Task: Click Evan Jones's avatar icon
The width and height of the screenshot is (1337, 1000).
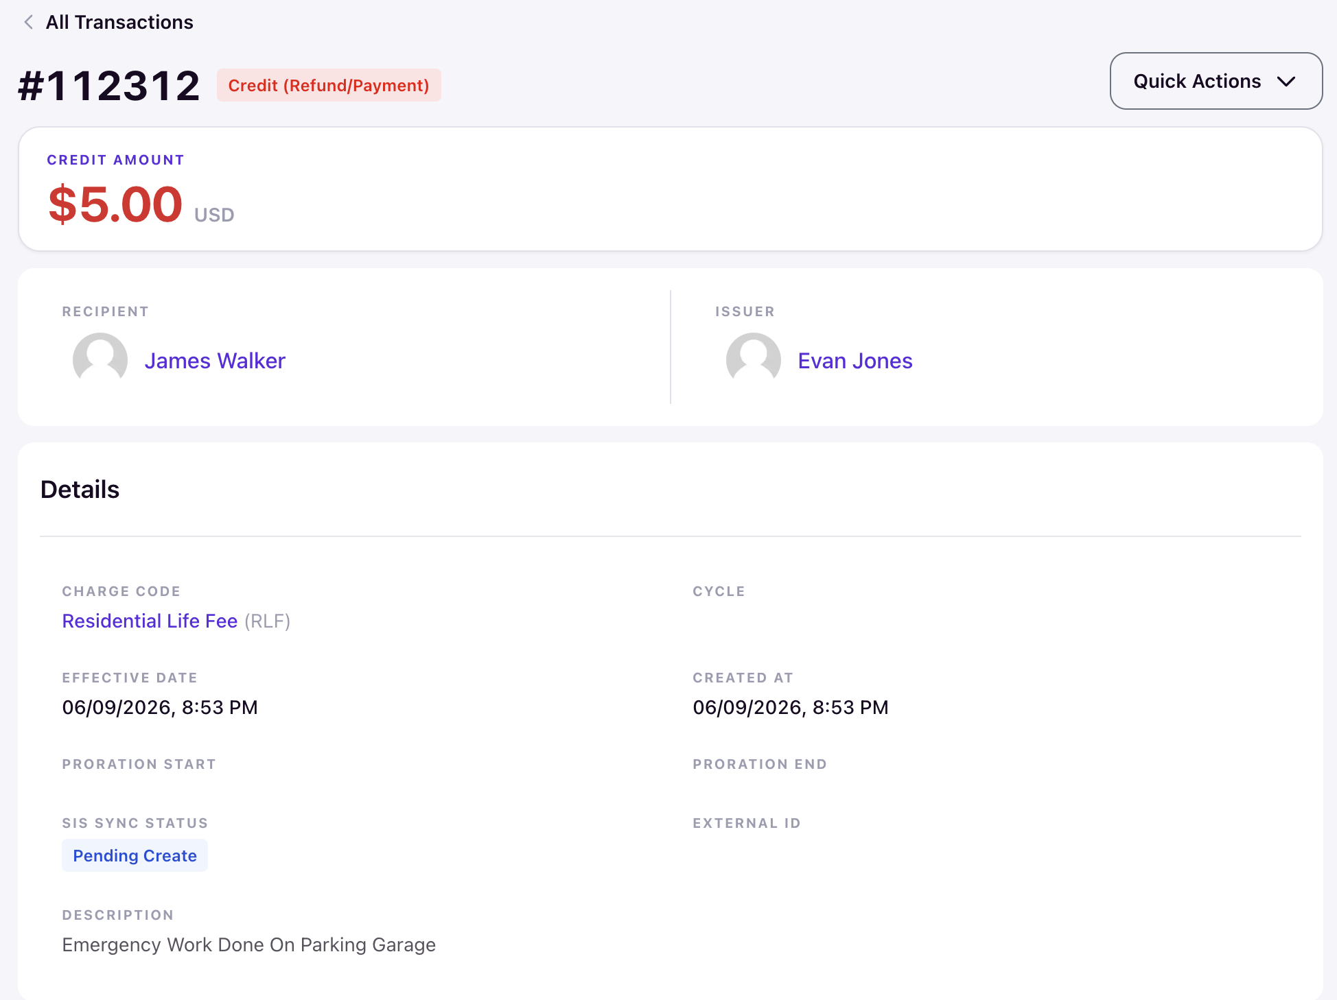Action: [x=754, y=360]
